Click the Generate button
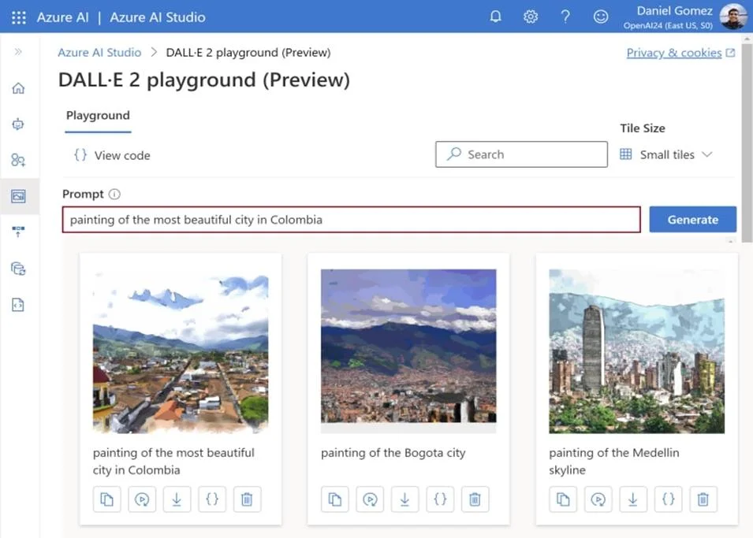 692,220
